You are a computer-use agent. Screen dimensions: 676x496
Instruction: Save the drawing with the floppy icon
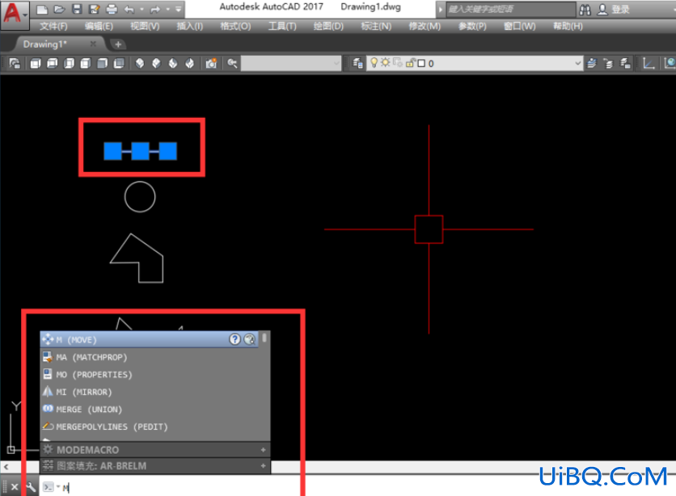point(77,9)
